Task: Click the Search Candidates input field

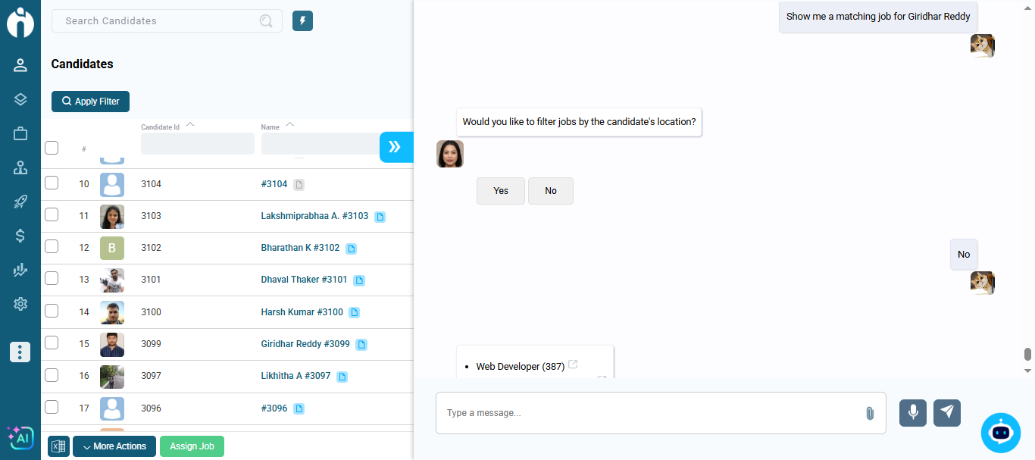Action: 159,21
